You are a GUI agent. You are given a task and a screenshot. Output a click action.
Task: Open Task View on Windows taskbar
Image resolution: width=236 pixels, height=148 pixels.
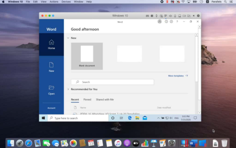(121, 118)
